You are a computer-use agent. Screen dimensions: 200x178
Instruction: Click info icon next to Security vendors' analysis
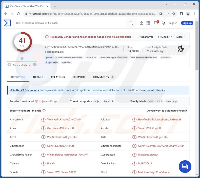(44, 111)
